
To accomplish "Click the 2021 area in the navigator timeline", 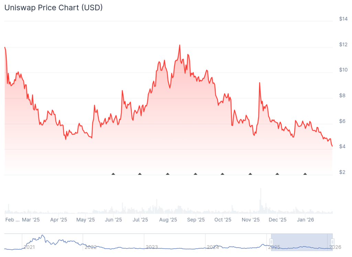I will coord(29,247).
